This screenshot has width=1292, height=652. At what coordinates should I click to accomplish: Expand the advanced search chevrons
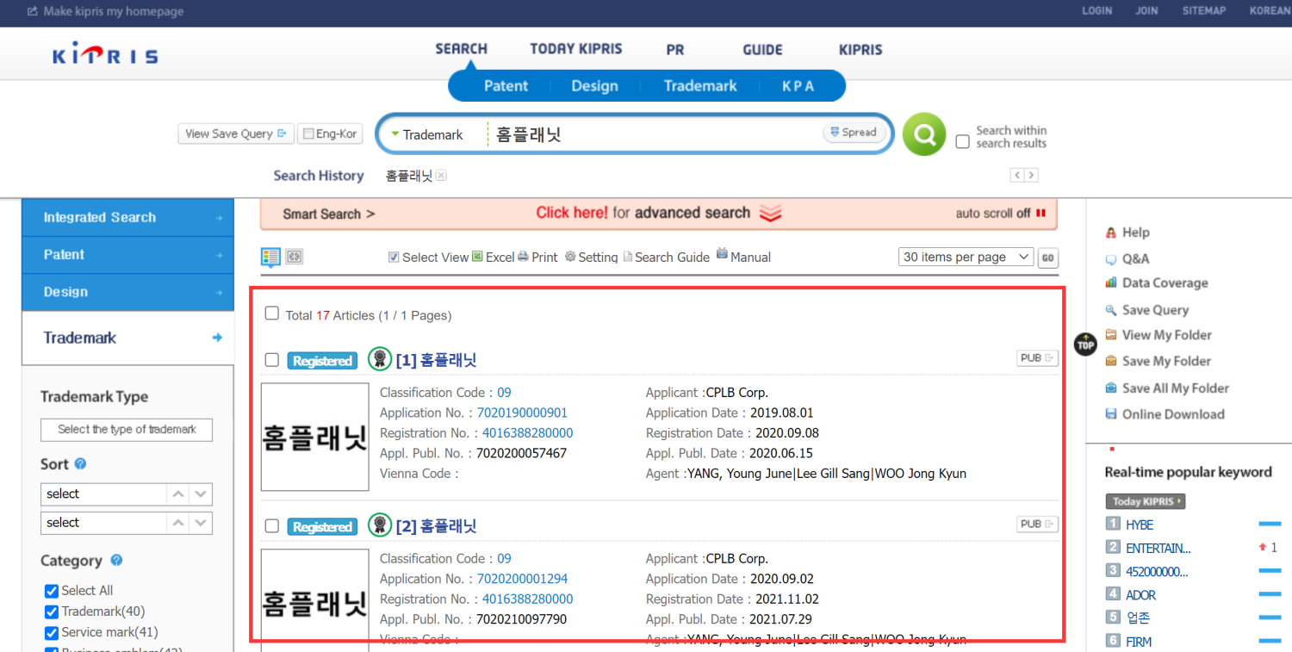click(770, 214)
